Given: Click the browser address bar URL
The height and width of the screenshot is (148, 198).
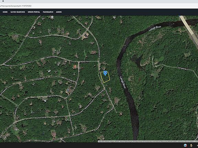Looking at the screenshot, I should (x=16, y=6).
